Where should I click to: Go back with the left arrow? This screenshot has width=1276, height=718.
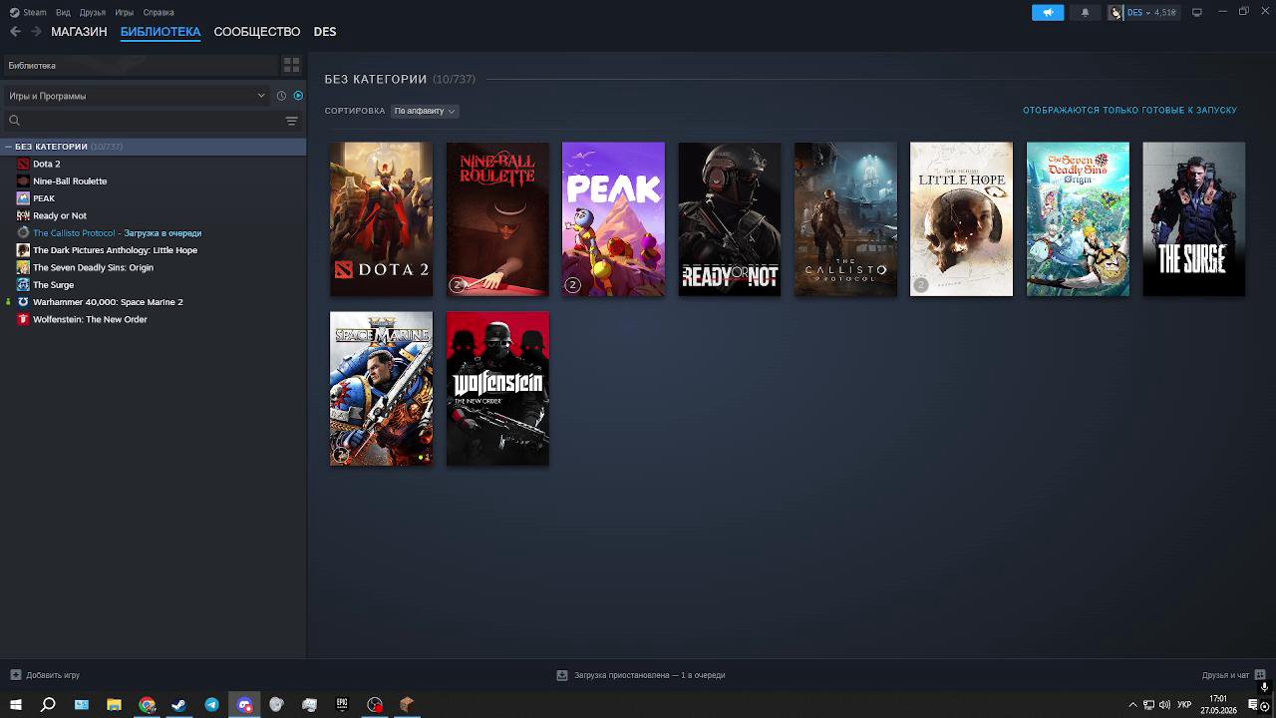pyautogui.click(x=15, y=32)
